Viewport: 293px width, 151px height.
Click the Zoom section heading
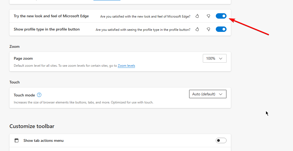point(15,46)
